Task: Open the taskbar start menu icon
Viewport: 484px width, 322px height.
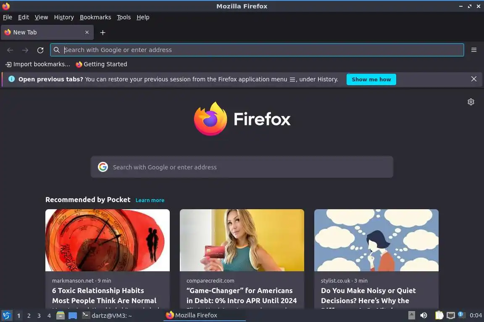Action: 6,316
